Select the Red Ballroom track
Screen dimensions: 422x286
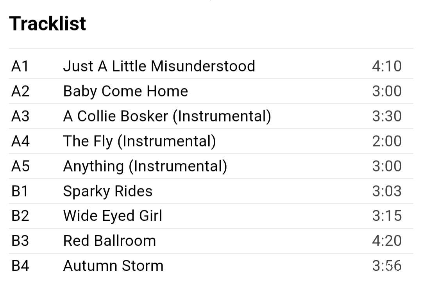point(109,241)
